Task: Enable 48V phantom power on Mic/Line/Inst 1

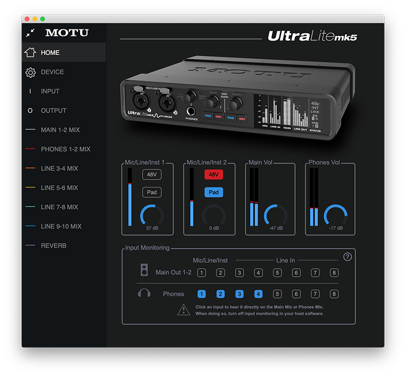Action: point(152,174)
